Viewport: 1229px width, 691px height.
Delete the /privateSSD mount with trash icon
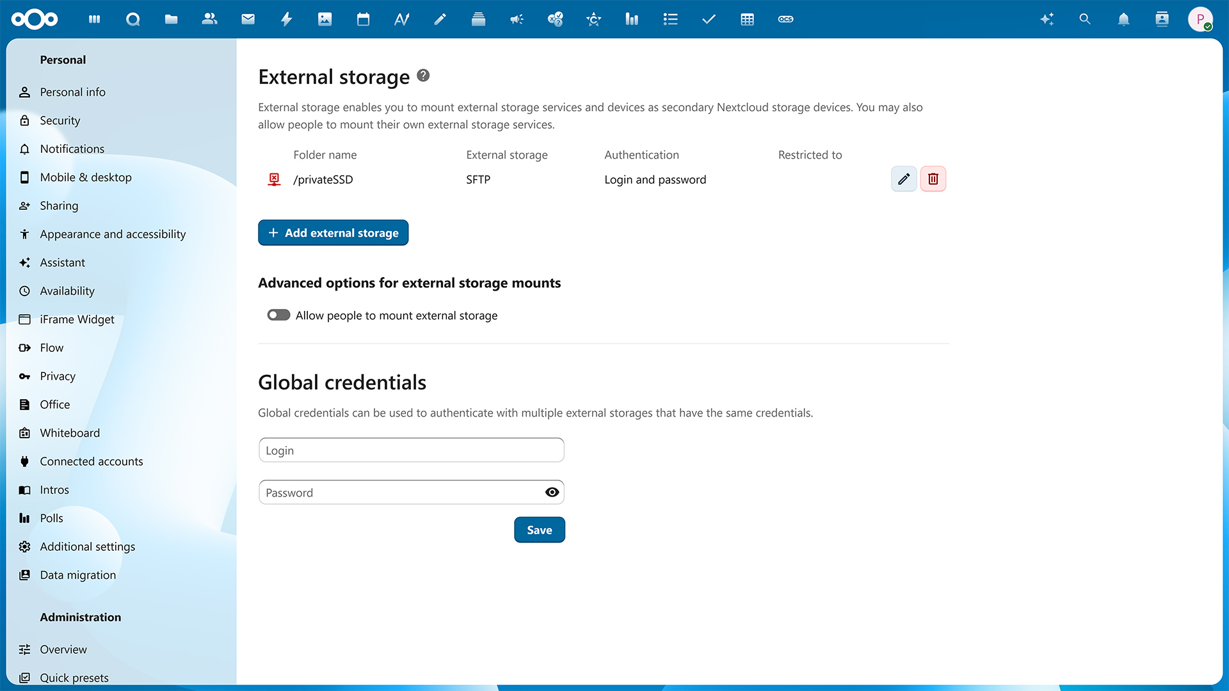[x=933, y=179]
